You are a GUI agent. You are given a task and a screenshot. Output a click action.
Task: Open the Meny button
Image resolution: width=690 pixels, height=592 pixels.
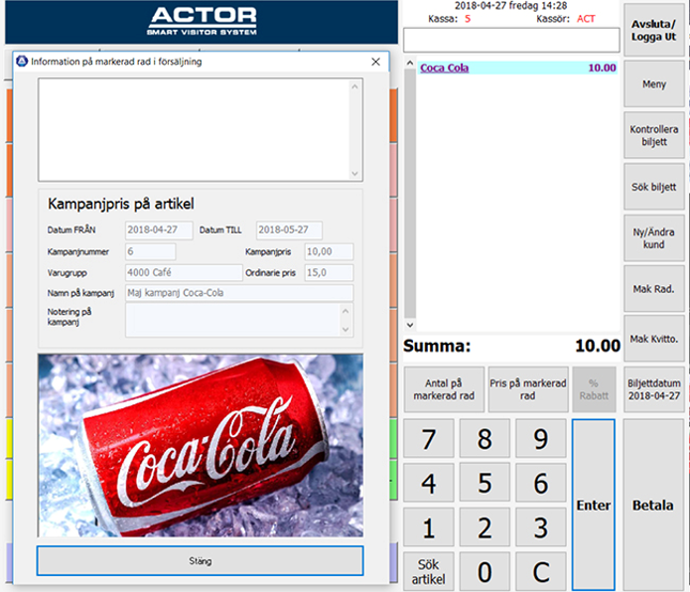coord(653,84)
